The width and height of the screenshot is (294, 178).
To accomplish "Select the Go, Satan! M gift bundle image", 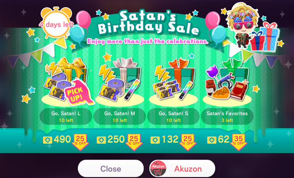I will 120,81.
